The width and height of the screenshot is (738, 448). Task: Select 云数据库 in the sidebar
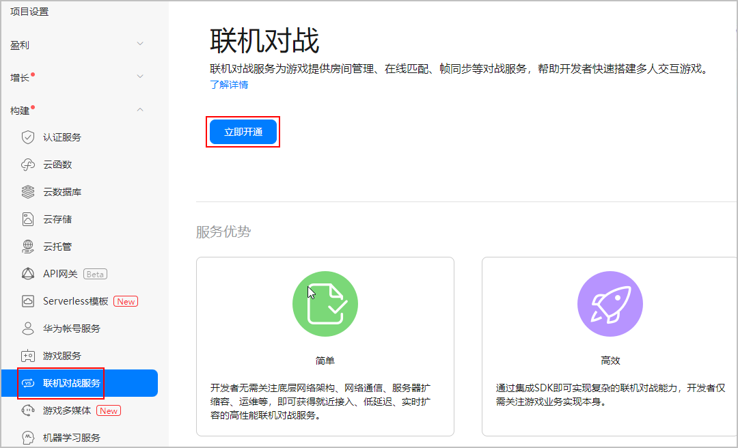tap(62, 192)
